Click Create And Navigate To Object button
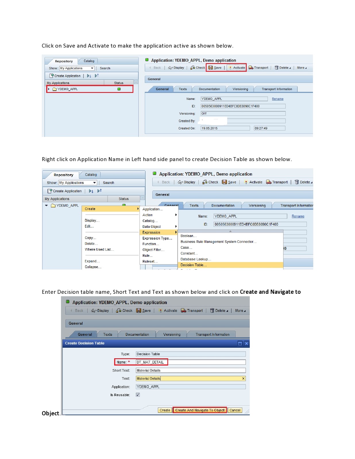Image resolution: width=355 pixels, height=459 pixels. point(200,410)
